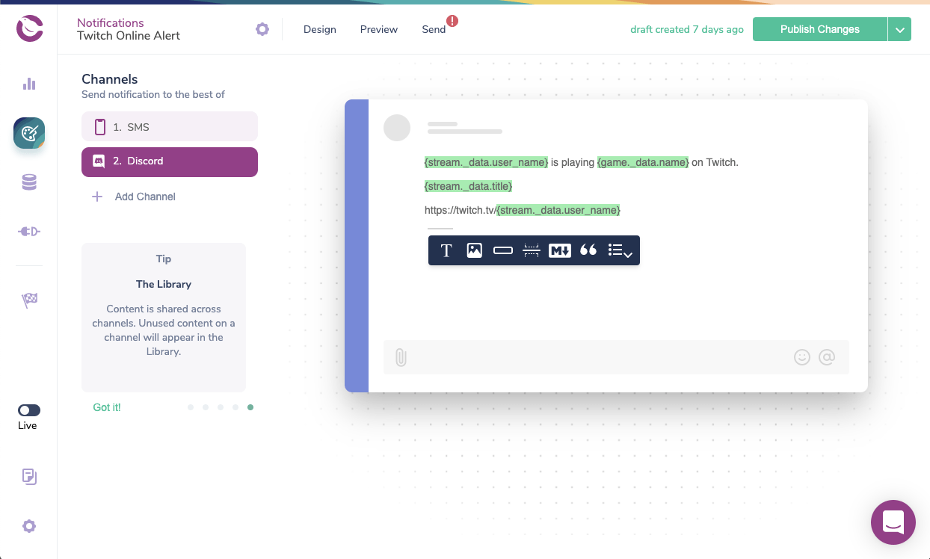
Task: Expand the List block dropdown arrow
Action: (629, 255)
